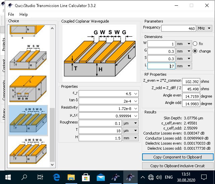Open the W unit mm dropdown
The width and height of the screenshot is (215, 184).
(x=184, y=44)
